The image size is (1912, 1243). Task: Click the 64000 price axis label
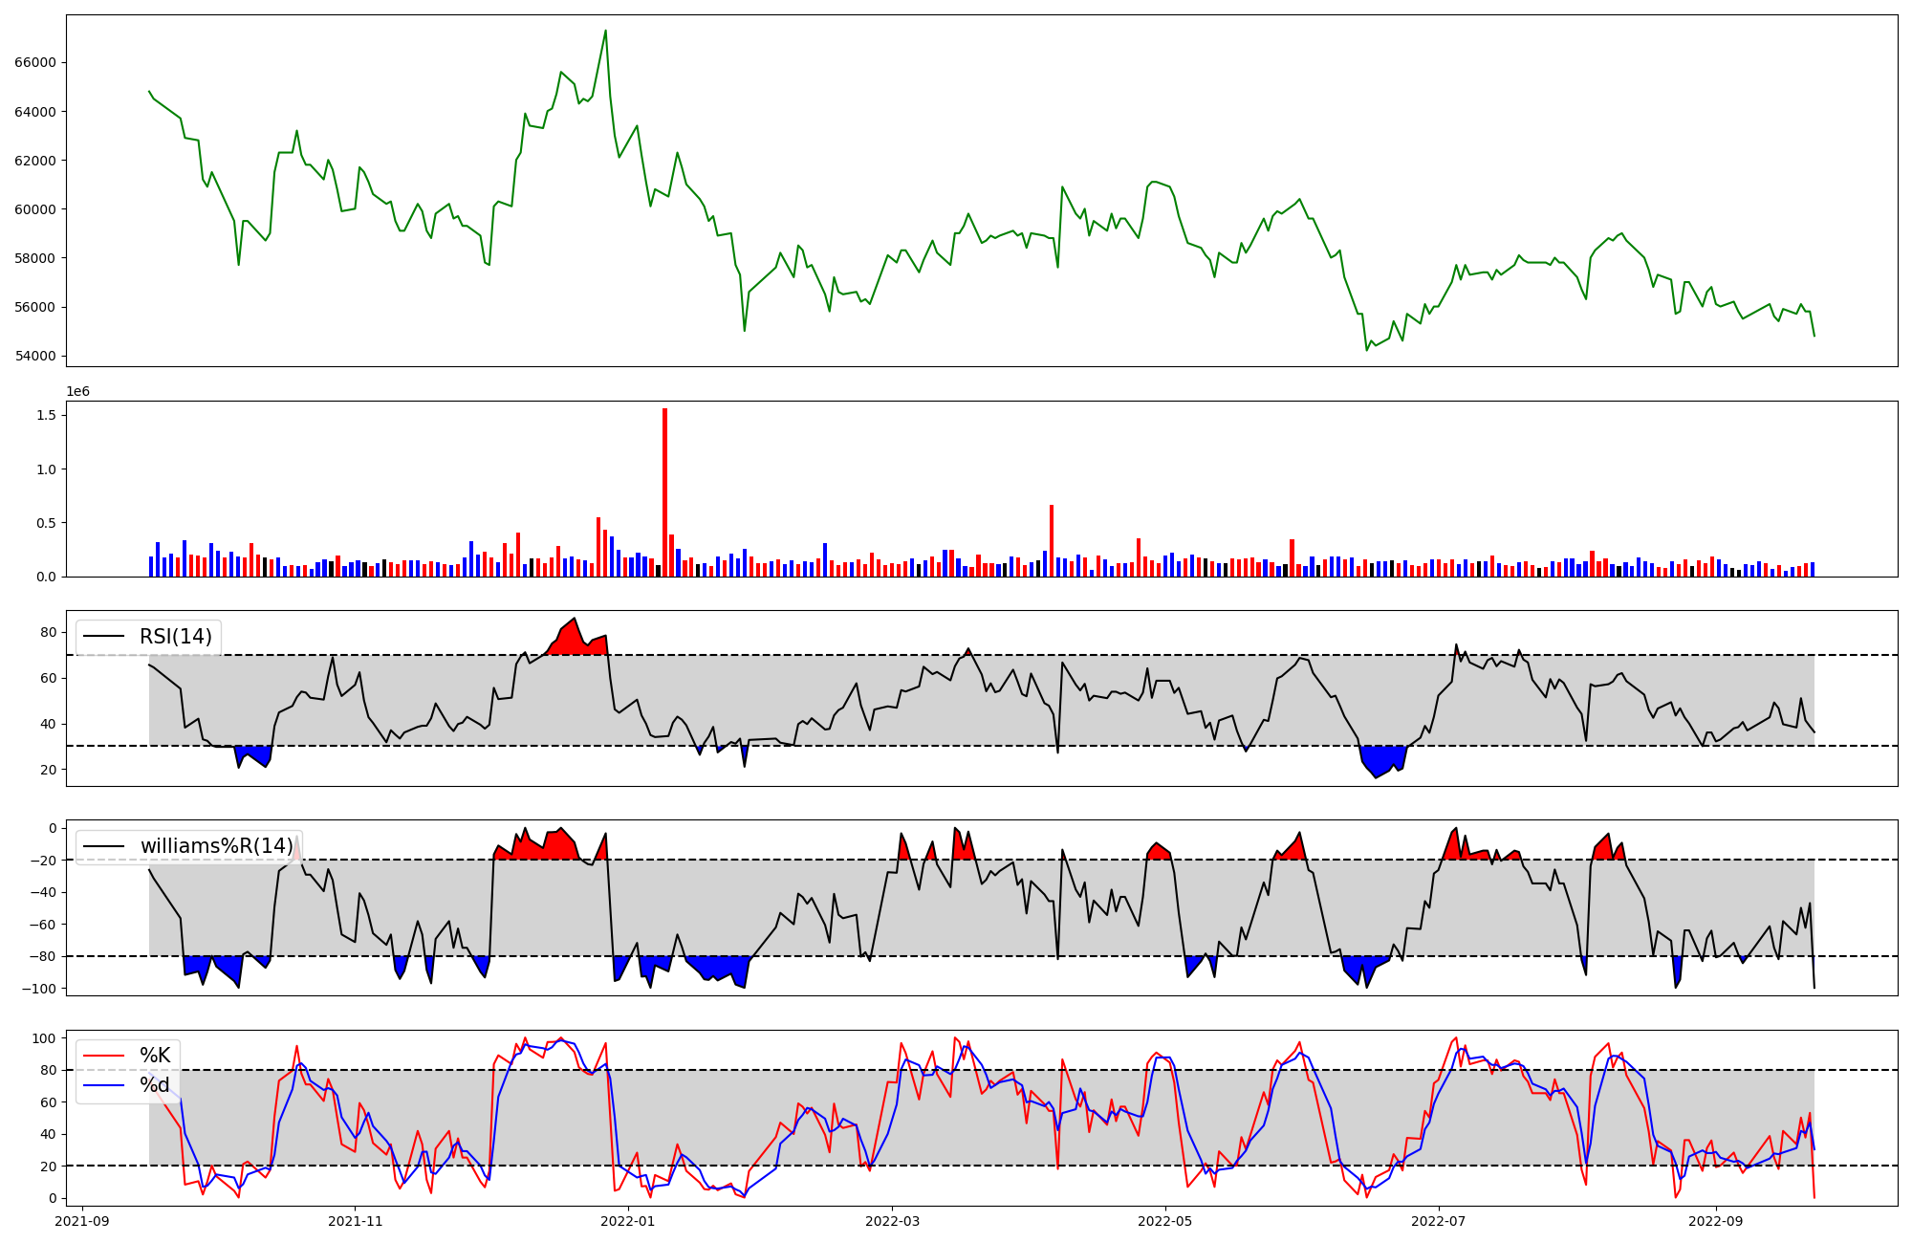(37, 112)
